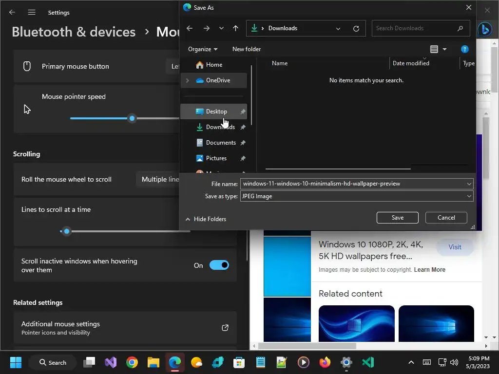Viewport: 499px width, 374px height.
Task: Click Visit button in browser
Action: 455,247
